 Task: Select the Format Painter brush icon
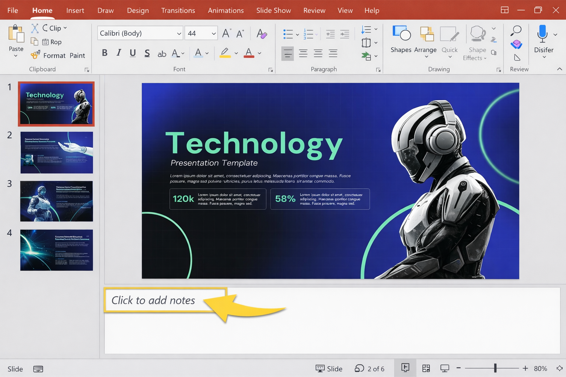[x=36, y=55]
